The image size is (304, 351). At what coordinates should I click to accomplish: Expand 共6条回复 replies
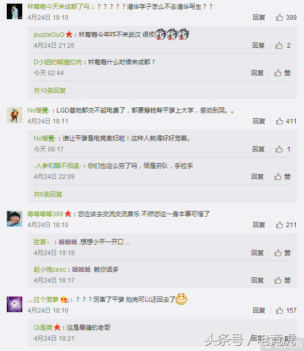point(48,194)
